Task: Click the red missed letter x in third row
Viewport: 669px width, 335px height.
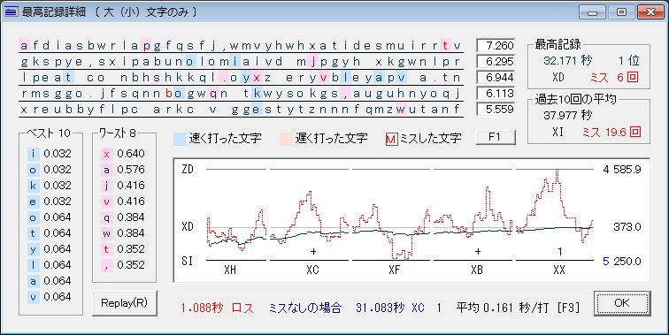Action: coord(257,78)
